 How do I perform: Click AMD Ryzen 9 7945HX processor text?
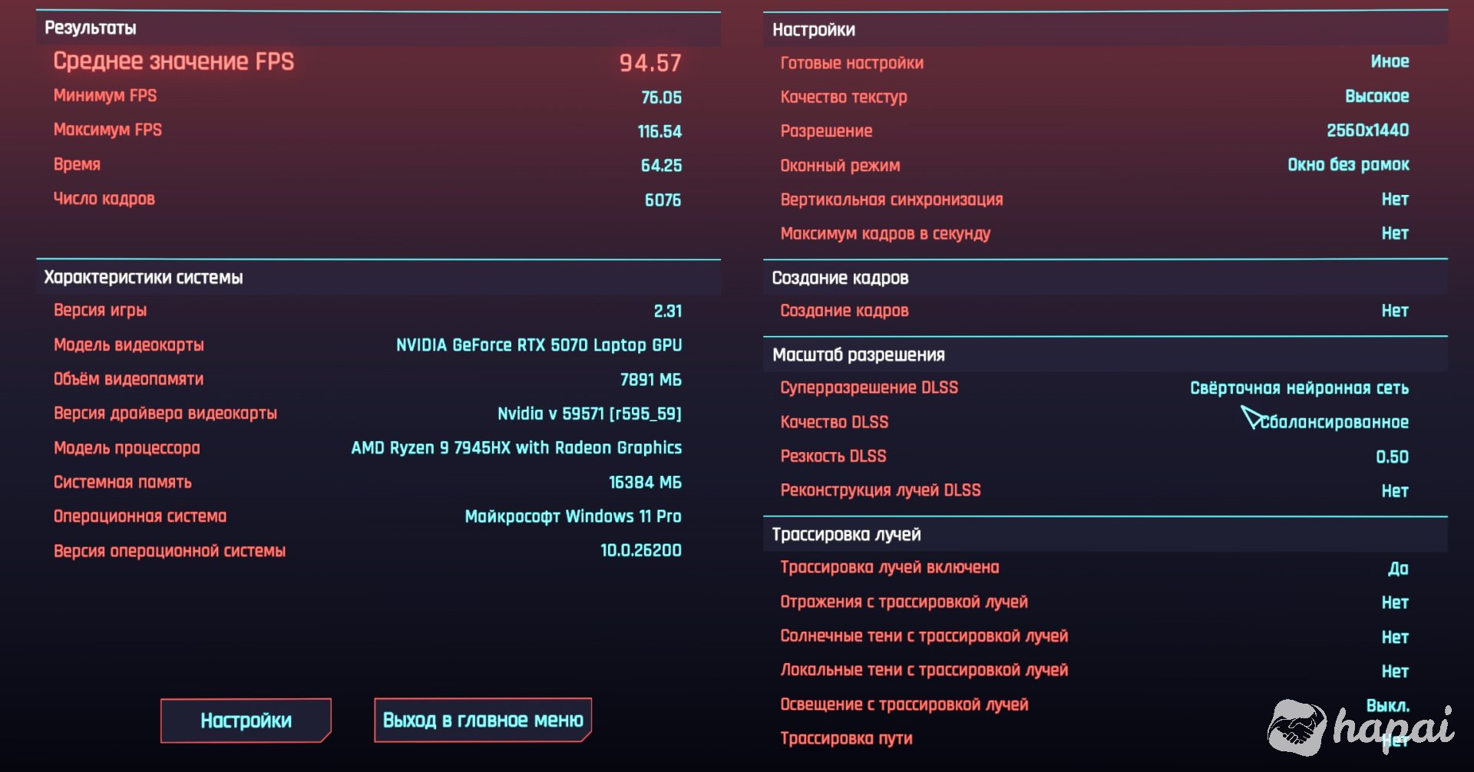[x=517, y=447]
